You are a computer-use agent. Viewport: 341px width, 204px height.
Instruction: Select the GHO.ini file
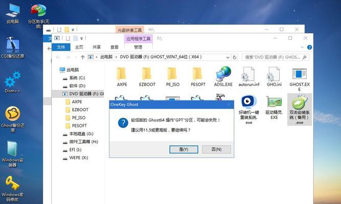[274, 77]
